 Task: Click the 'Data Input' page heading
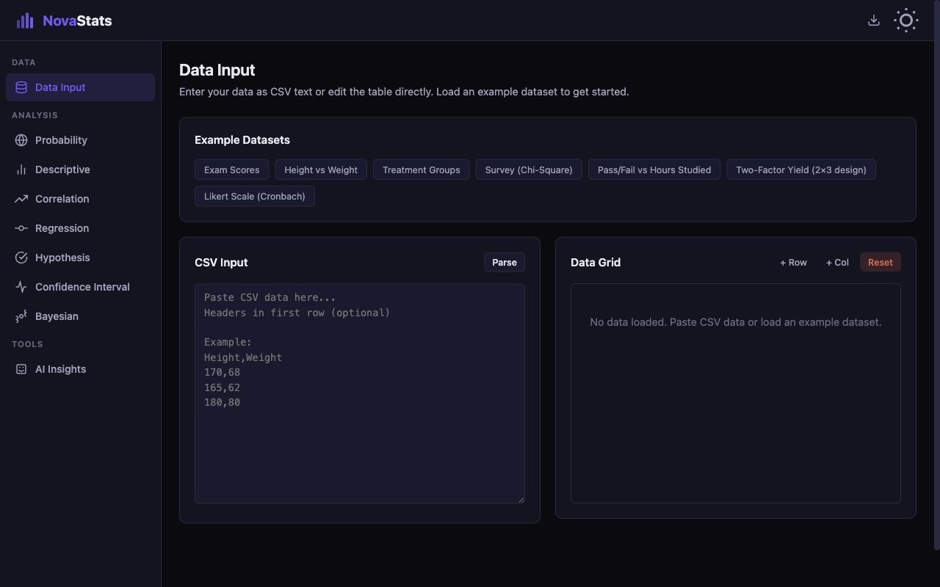[x=217, y=70]
